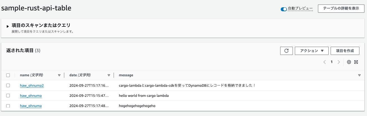Open the haw_ohnuma link in the hogehoge row
367x116 pixels.
tap(31, 106)
